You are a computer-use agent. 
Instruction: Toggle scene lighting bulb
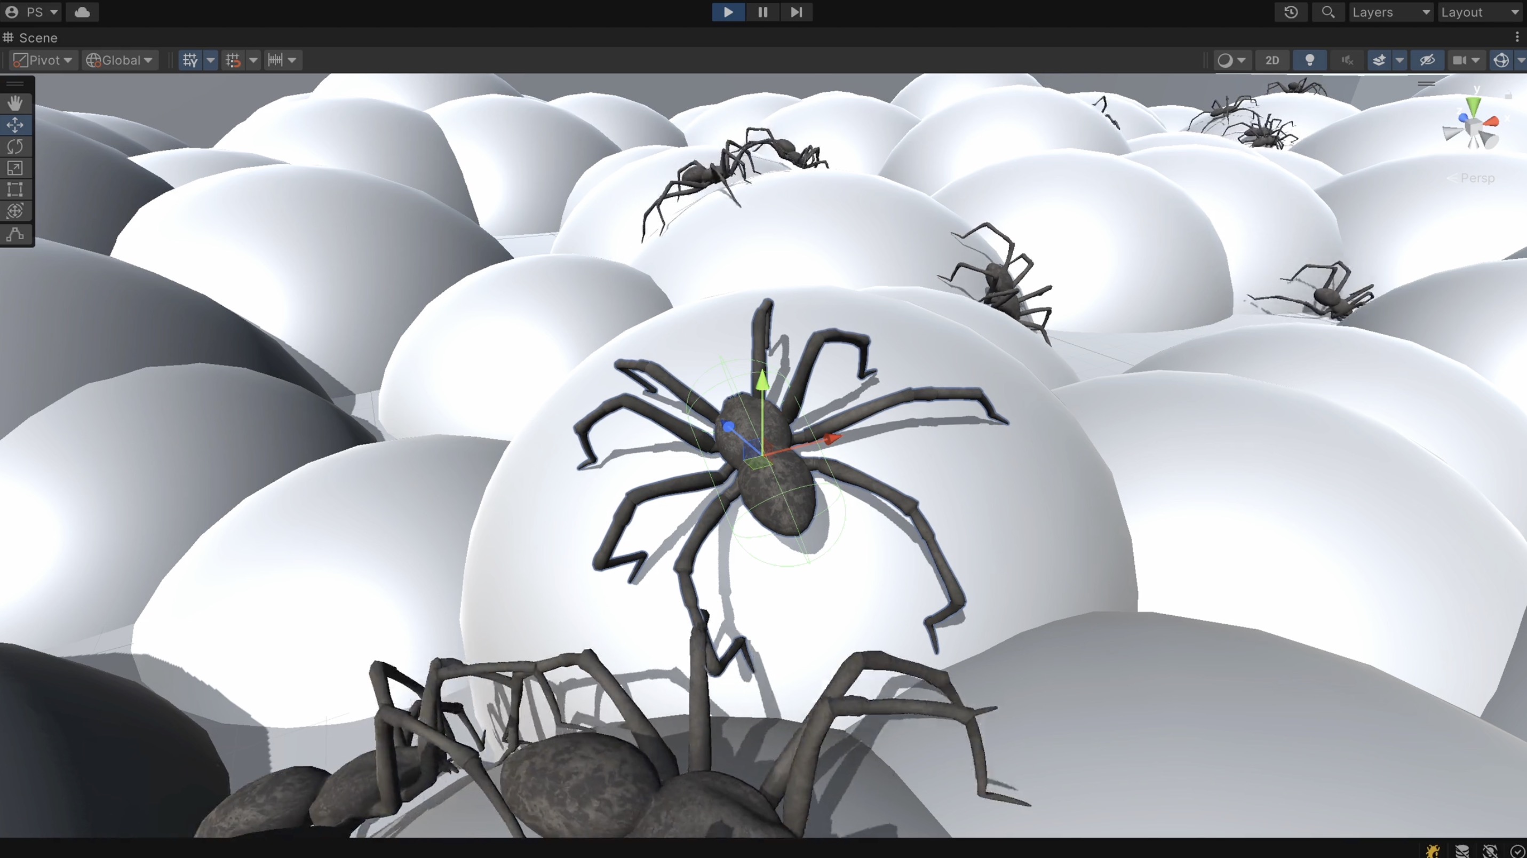click(1310, 60)
